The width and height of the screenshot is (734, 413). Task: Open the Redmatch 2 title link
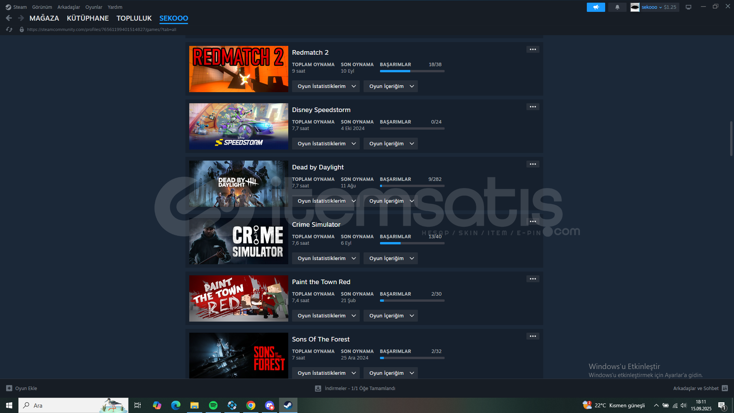tap(310, 52)
